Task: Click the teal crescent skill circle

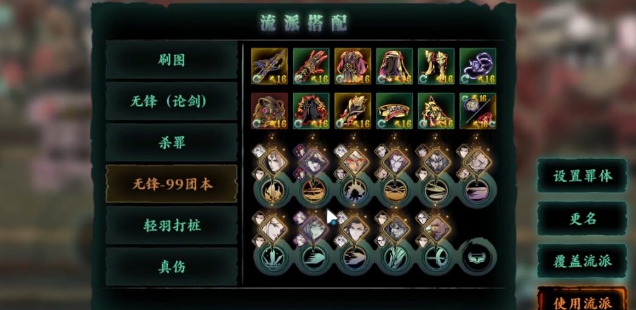Action: (436, 257)
